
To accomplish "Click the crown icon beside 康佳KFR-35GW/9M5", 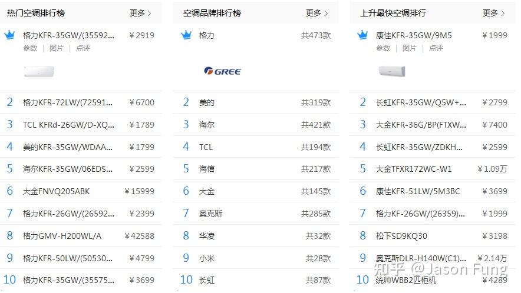I will tap(362, 35).
